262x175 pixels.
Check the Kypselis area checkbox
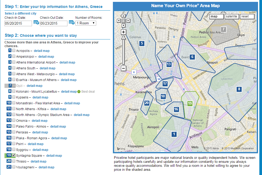point(14,97)
